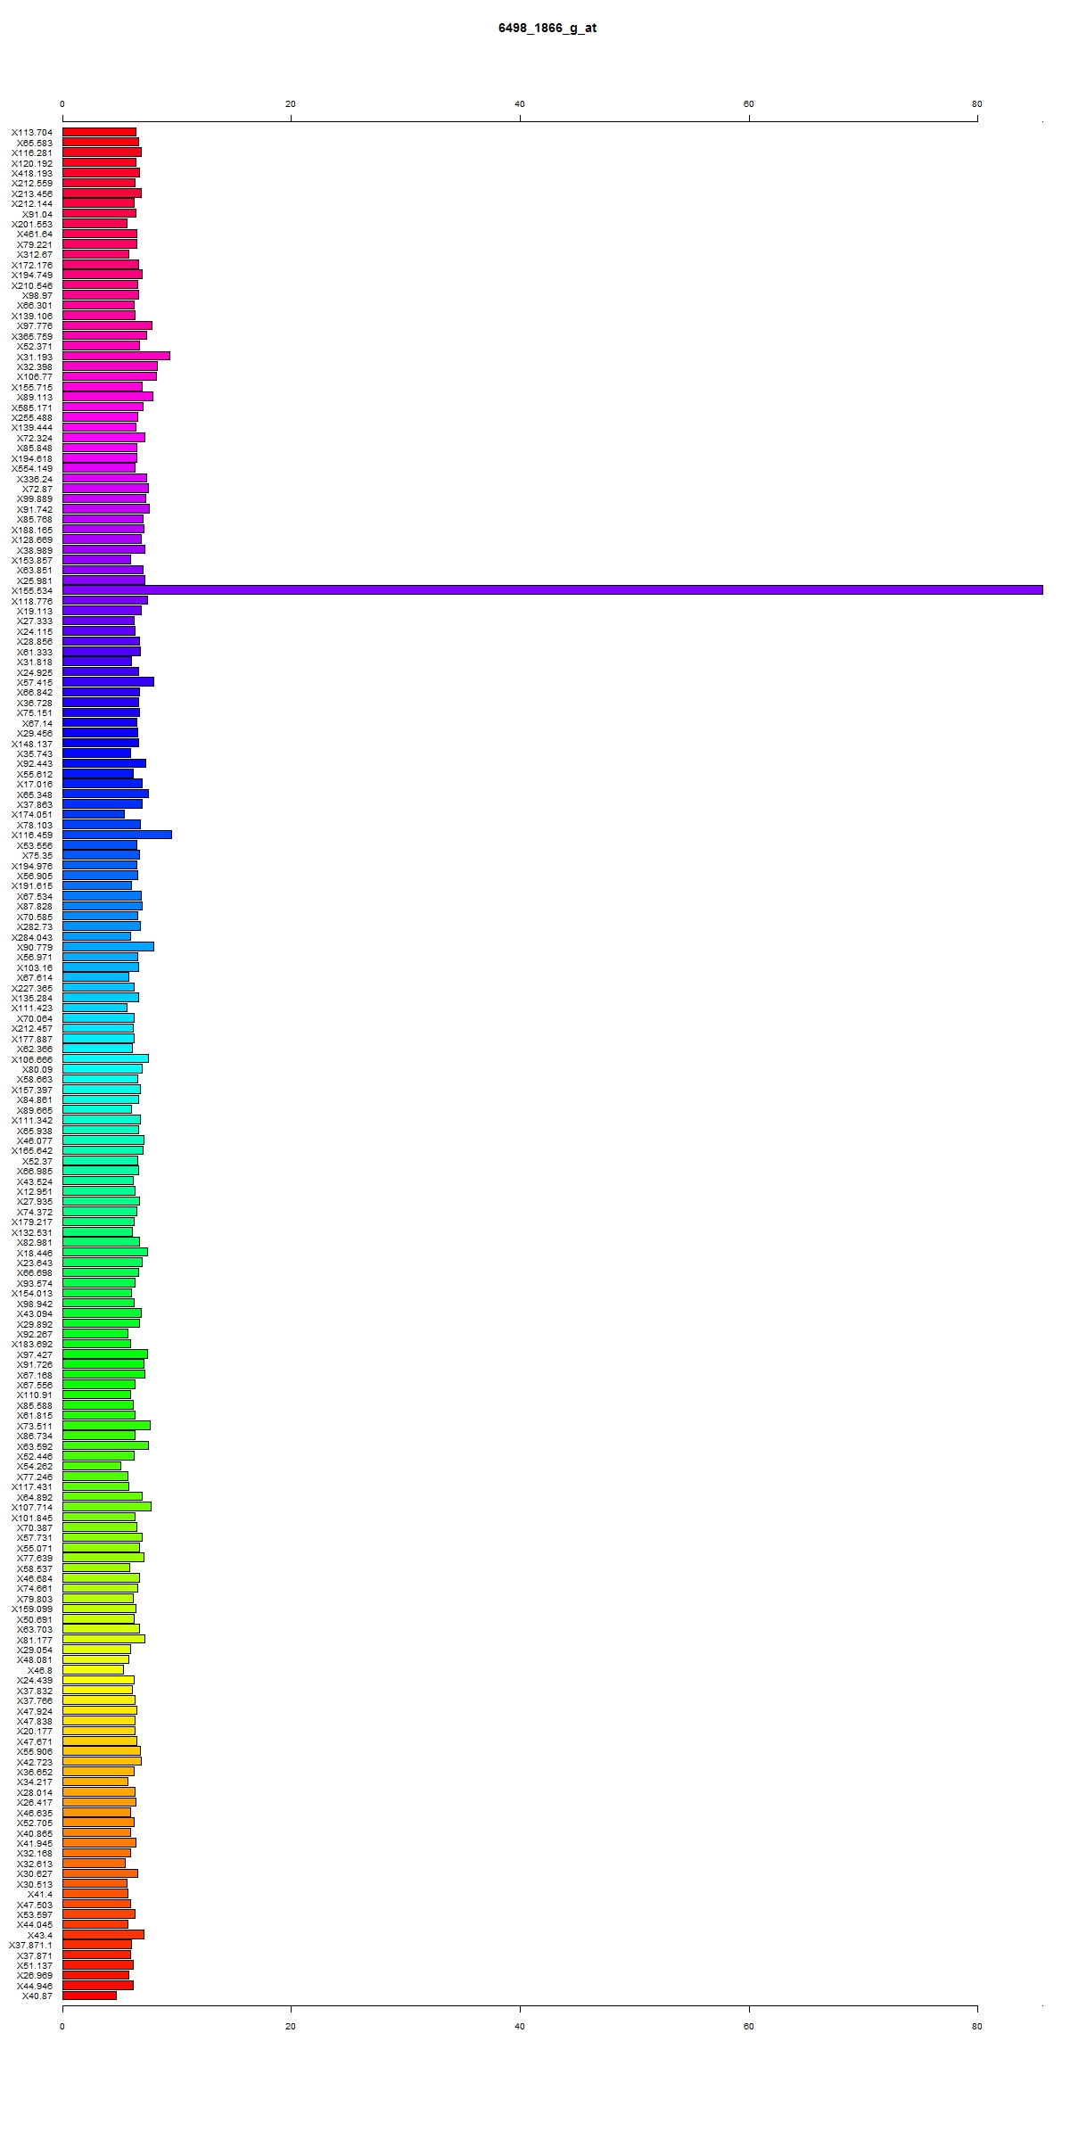Select the X183.692 row label
The image size is (1070, 2140).
pyautogui.click(x=32, y=1344)
